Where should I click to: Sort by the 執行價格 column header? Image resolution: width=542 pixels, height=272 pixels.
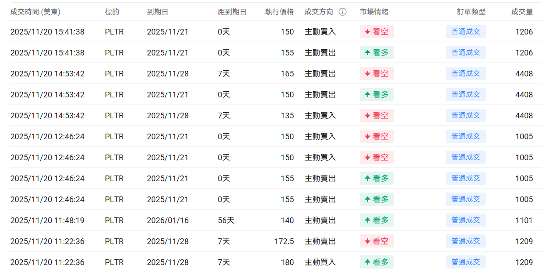coord(279,12)
